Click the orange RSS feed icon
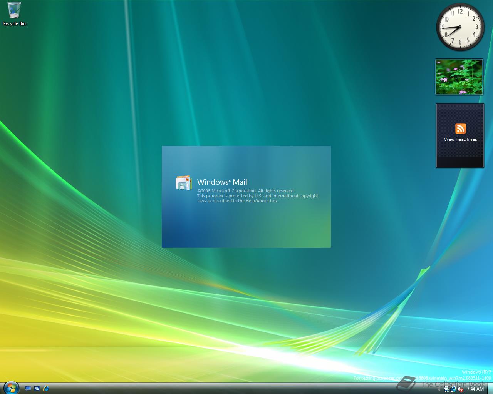This screenshot has width=493, height=394. (461, 129)
